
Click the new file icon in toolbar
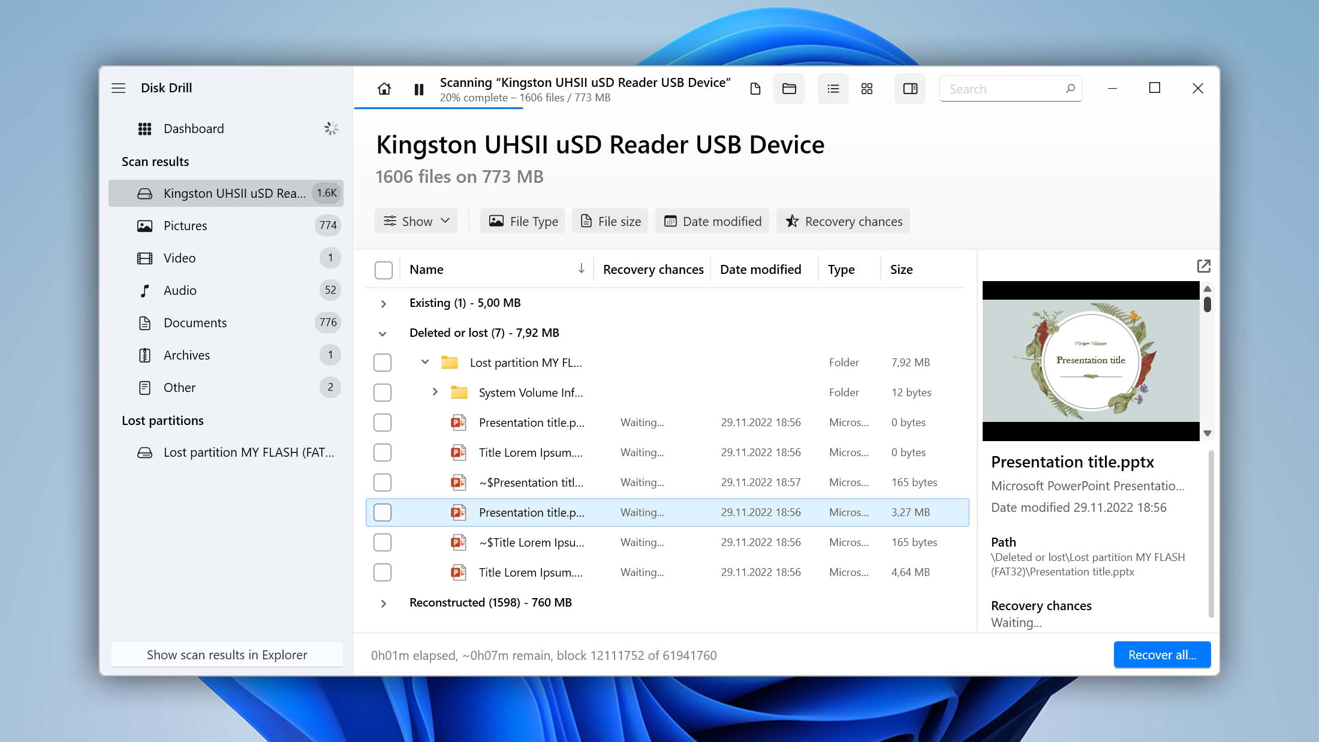(x=755, y=88)
